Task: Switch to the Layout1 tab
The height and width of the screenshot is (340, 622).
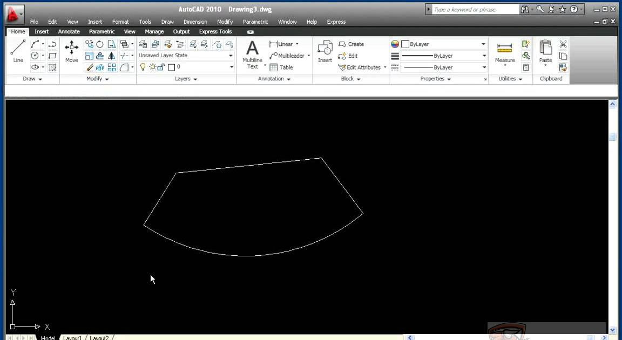Action: coord(72,338)
